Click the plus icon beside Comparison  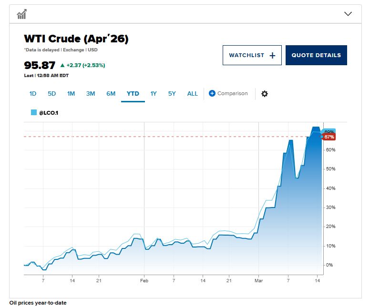(x=212, y=94)
